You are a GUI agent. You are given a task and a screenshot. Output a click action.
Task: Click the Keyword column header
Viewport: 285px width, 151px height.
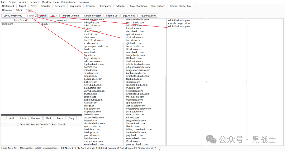point(61,20)
